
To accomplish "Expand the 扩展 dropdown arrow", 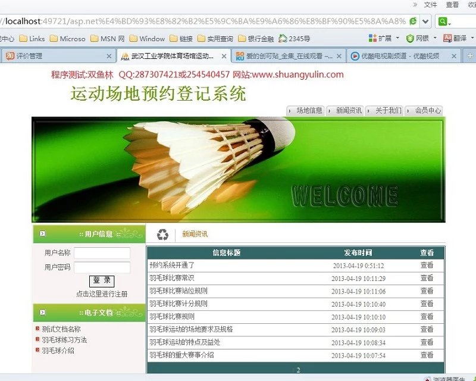I will [x=397, y=38].
